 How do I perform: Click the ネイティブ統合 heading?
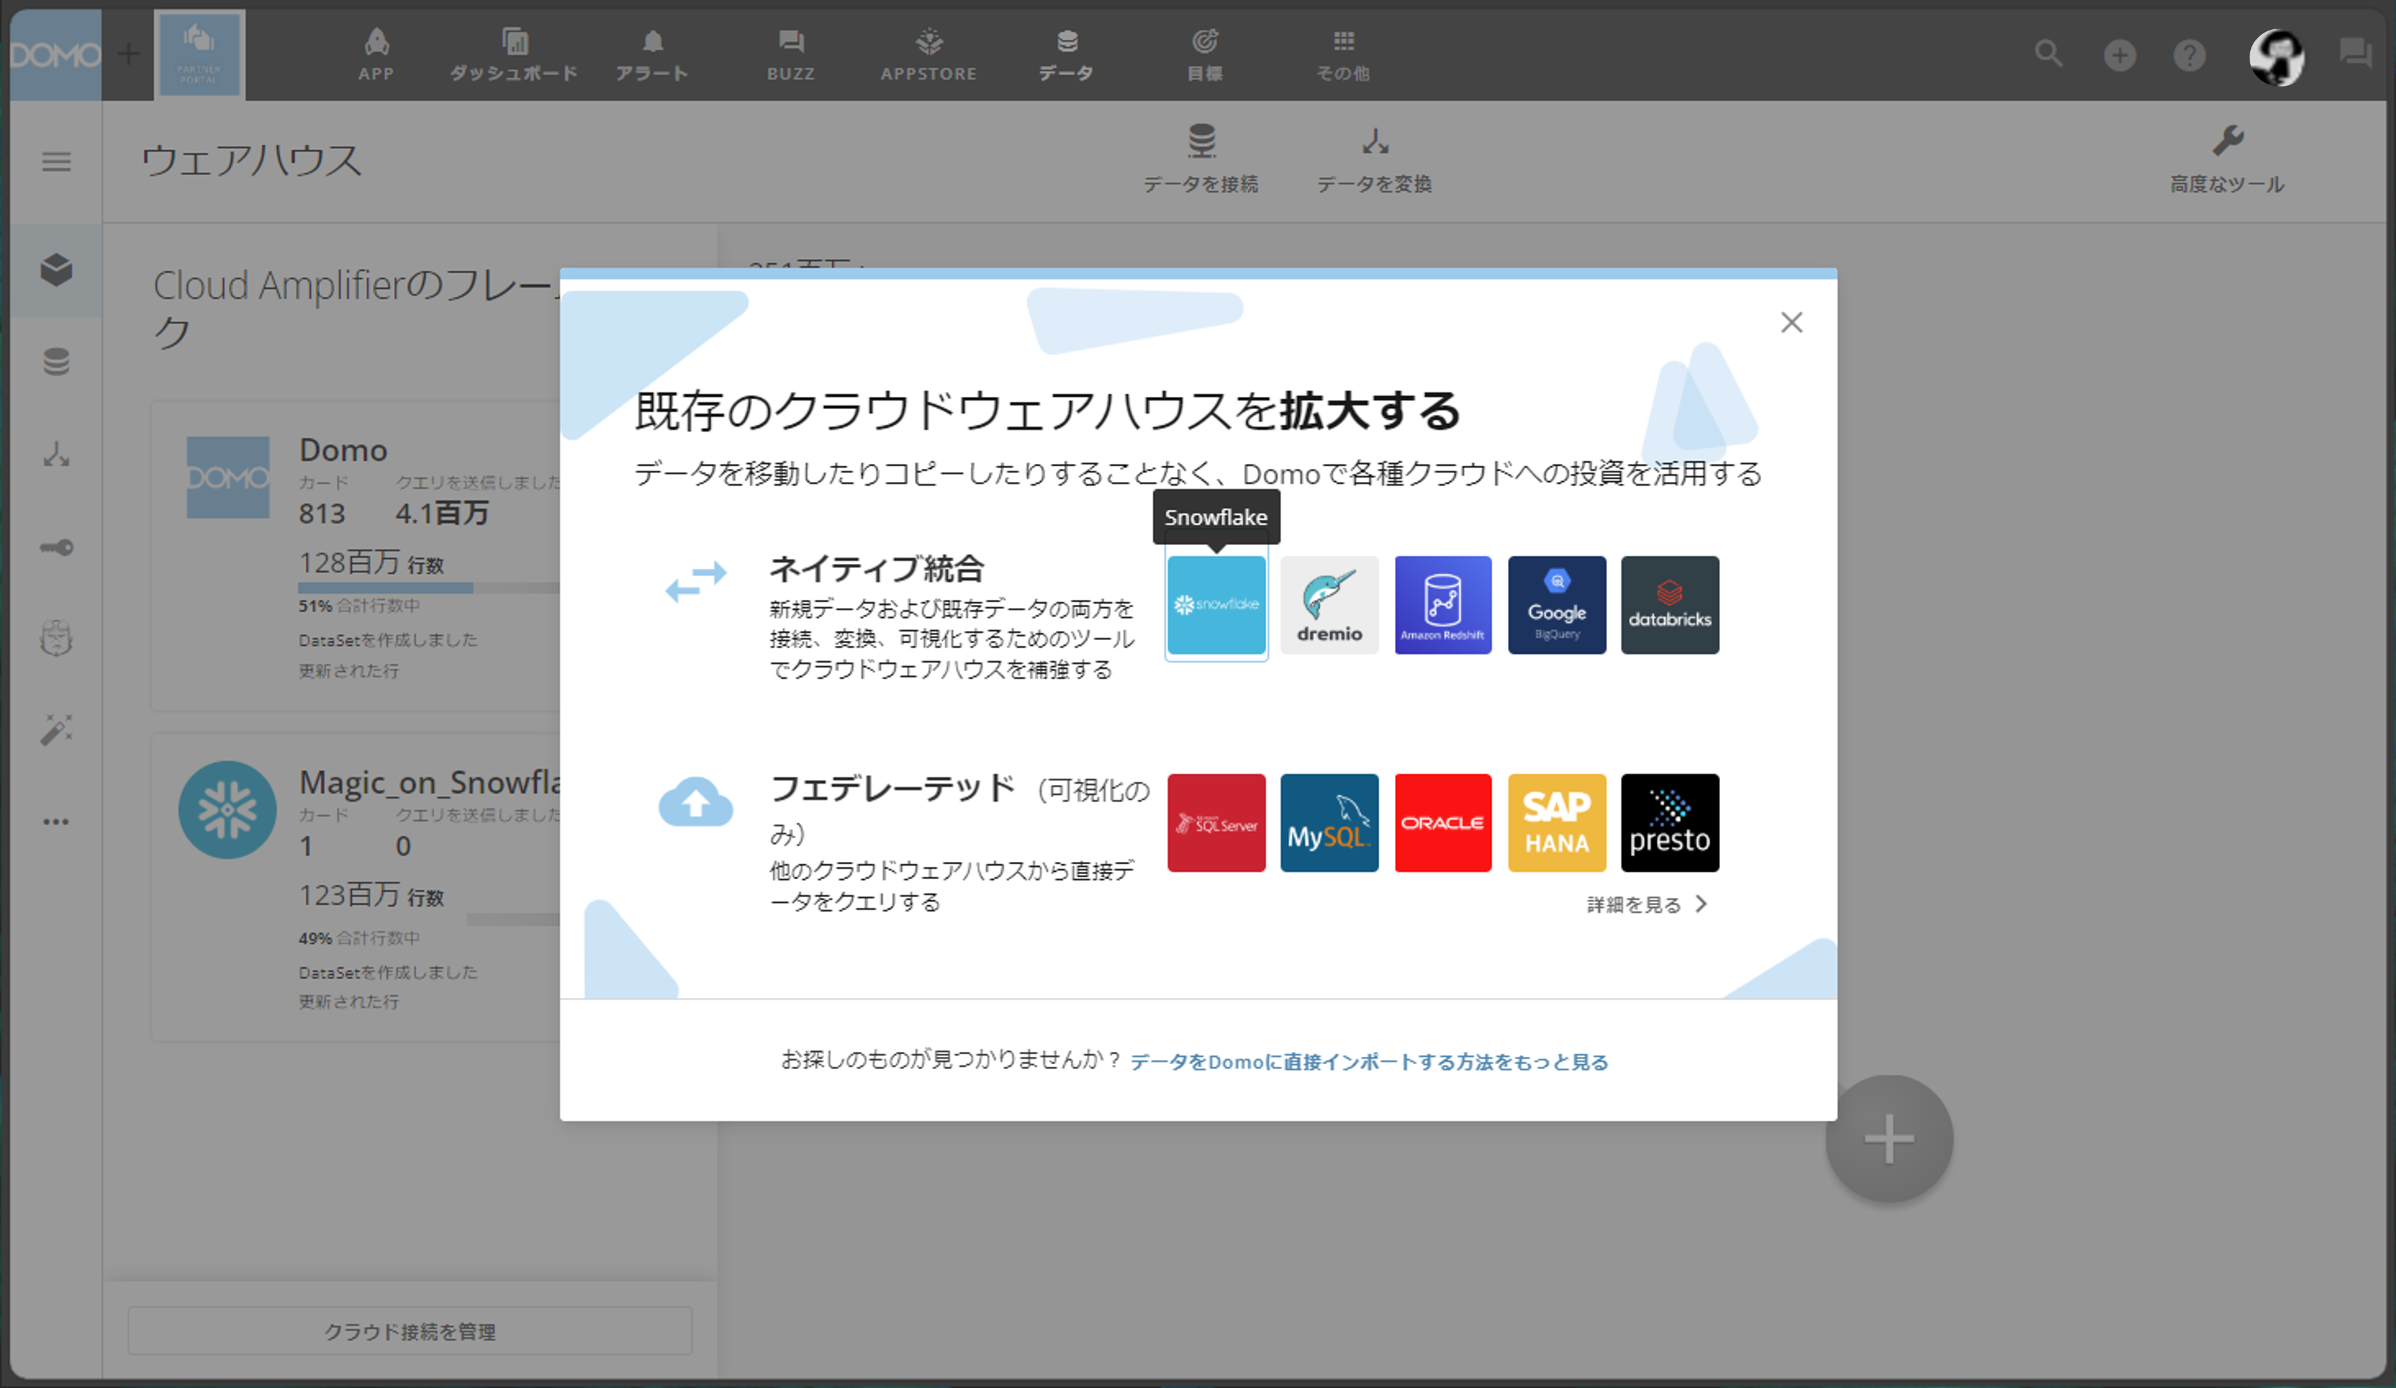pyautogui.click(x=877, y=568)
